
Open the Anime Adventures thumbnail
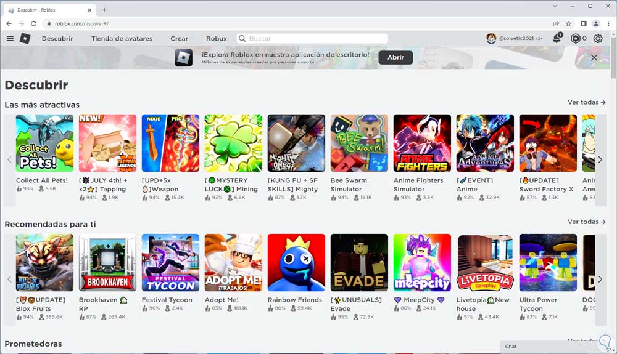pyautogui.click(x=485, y=143)
